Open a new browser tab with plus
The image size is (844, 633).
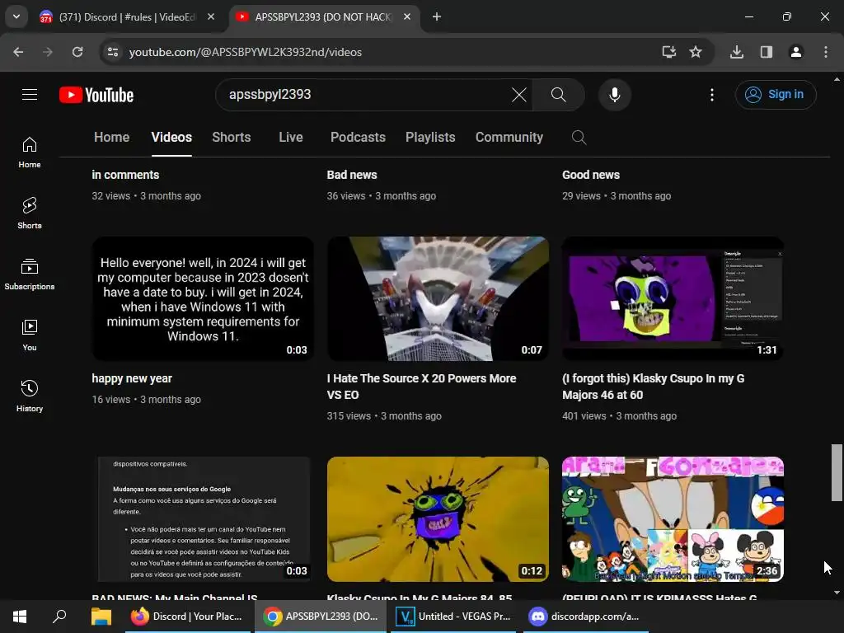click(x=437, y=16)
